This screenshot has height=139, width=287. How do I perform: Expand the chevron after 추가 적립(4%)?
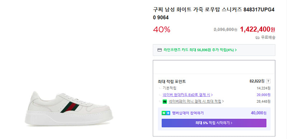(x=236, y=50)
